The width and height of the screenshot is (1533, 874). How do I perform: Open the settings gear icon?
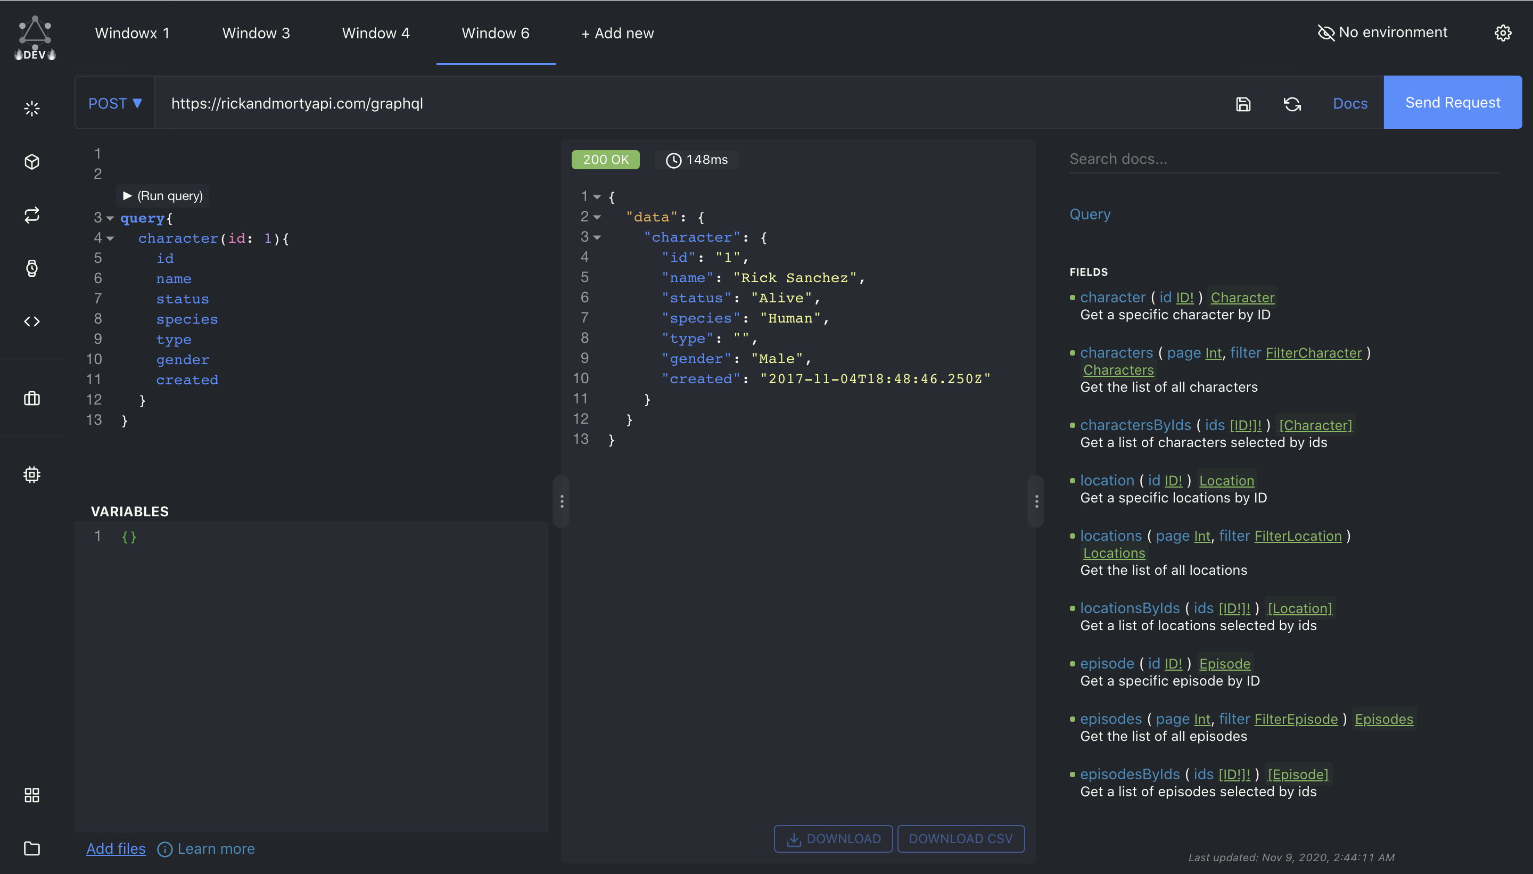(1502, 33)
